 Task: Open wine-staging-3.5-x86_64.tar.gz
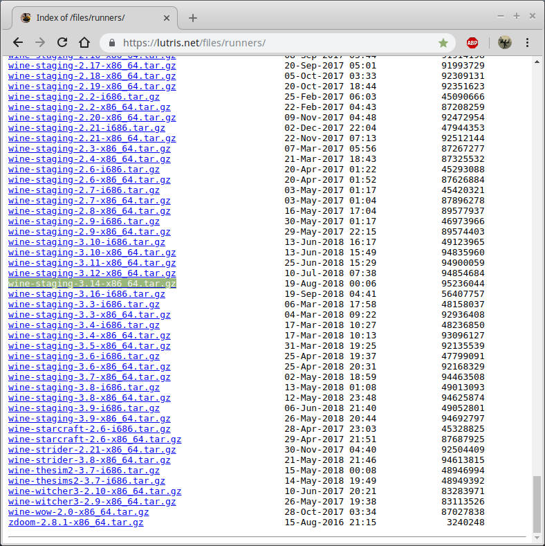(89, 346)
